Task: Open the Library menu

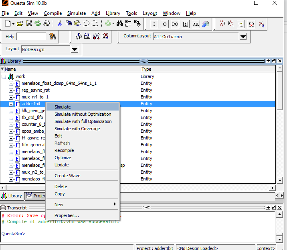Action: click(113, 13)
